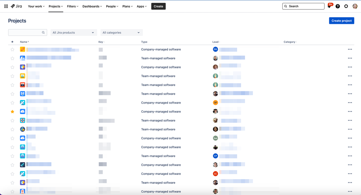Open the notifications bell with 9+ badge
The image size is (361, 195).
329,6
